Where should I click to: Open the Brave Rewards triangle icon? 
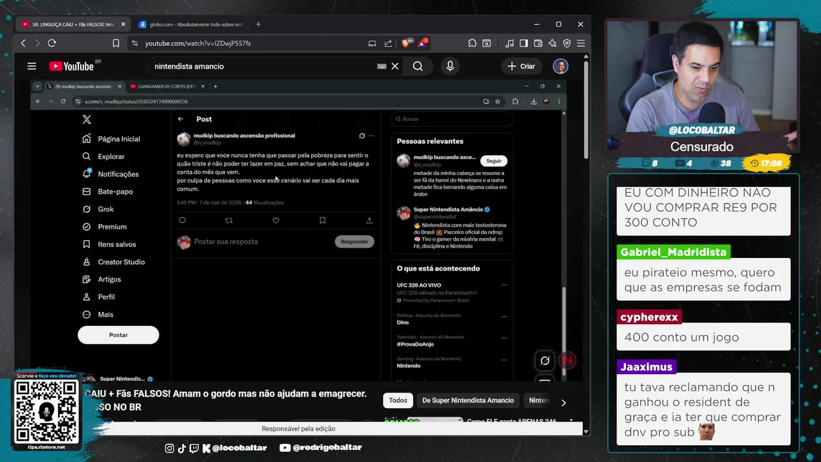422,43
